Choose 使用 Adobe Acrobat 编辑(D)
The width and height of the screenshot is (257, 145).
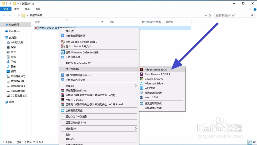click(99, 42)
